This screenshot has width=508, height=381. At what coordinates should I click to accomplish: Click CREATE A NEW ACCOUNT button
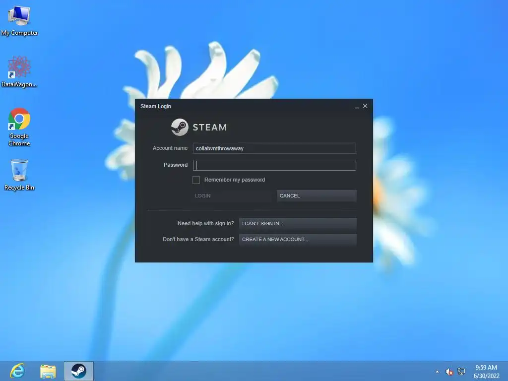(298, 240)
